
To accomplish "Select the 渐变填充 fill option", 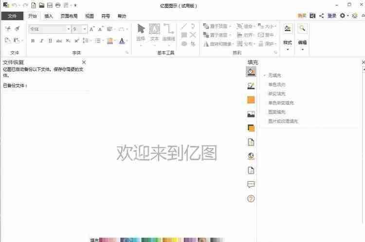I will 277,93.
